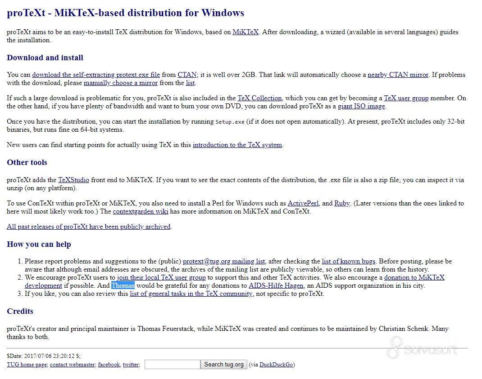Open the list of known bugs link
Viewport: 482px width, 379px height.
(348, 261)
